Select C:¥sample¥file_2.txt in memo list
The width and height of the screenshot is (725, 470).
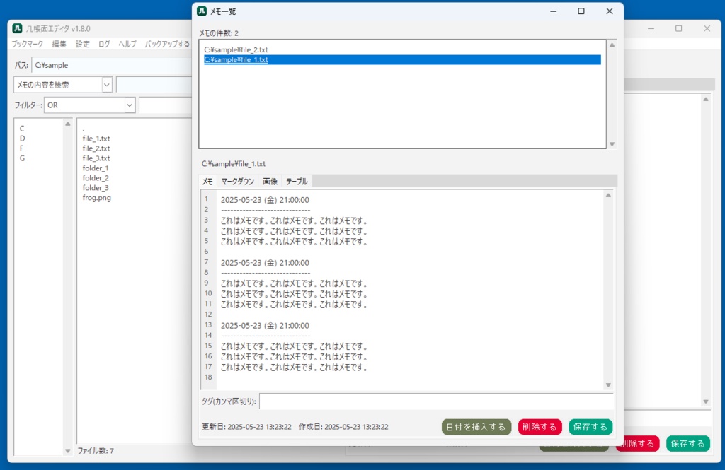pos(402,50)
